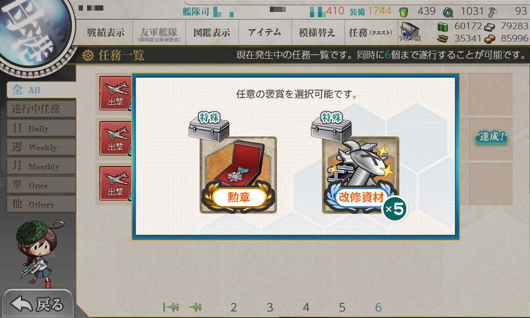This screenshot has height=318, width=530.
Task: Filter quests by Weekly tab
Action: tap(41, 148)
